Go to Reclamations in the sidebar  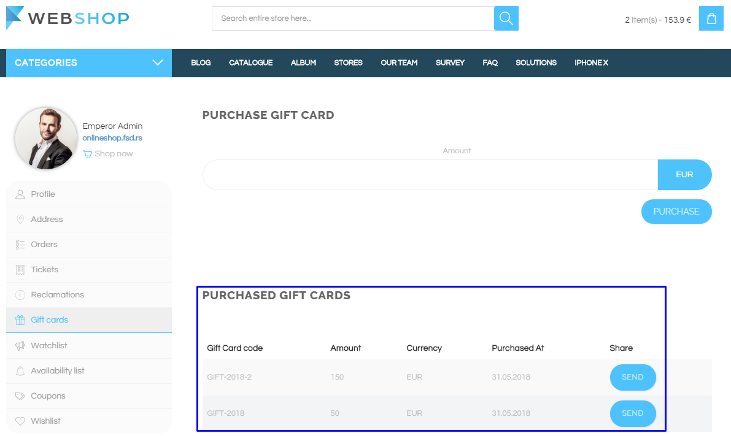pyautogui.click(x=89, y=295)
